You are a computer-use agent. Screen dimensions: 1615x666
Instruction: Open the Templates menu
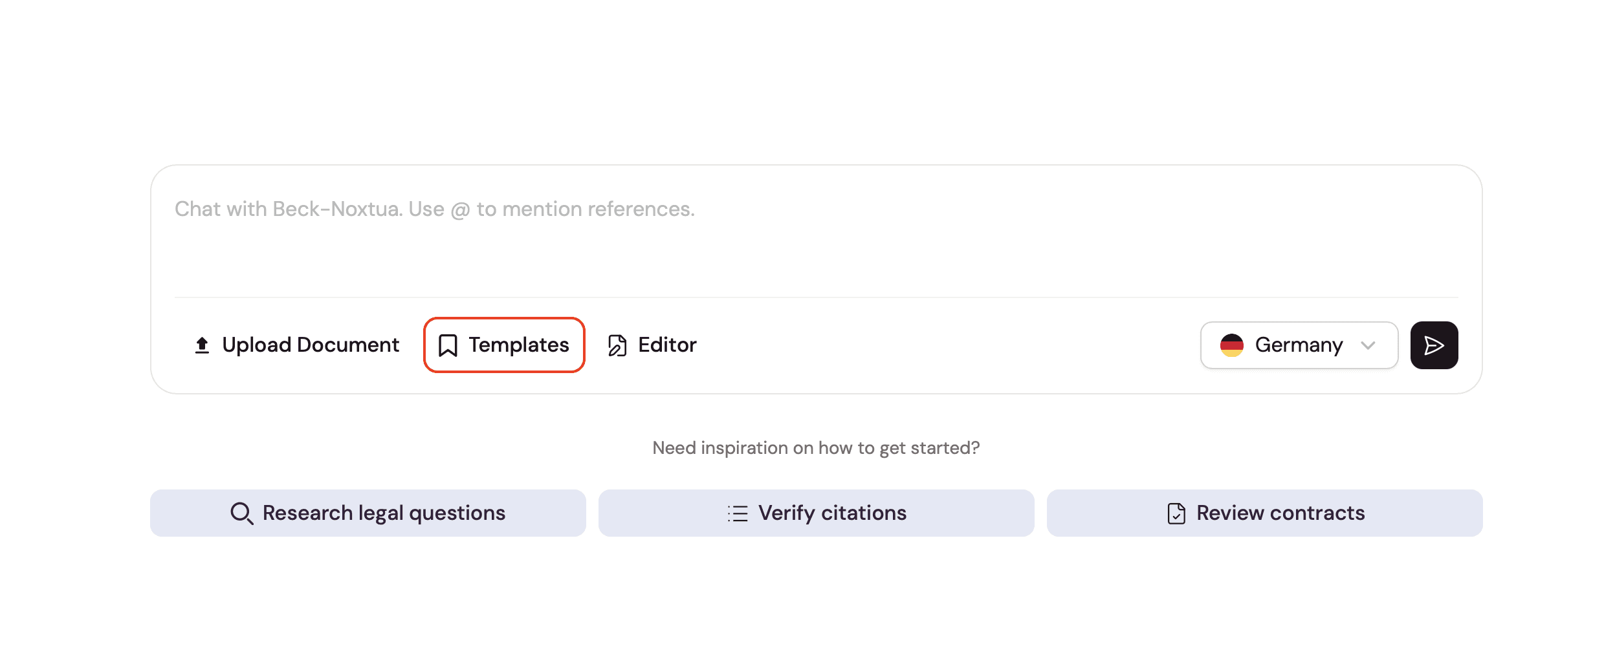[505, 345]
